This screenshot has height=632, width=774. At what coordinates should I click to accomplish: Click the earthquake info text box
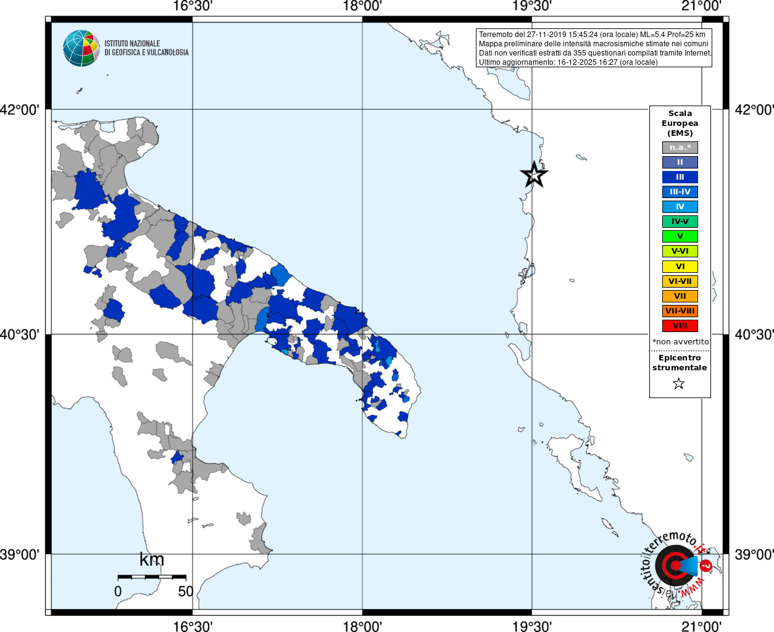click(x=594, y=48)
